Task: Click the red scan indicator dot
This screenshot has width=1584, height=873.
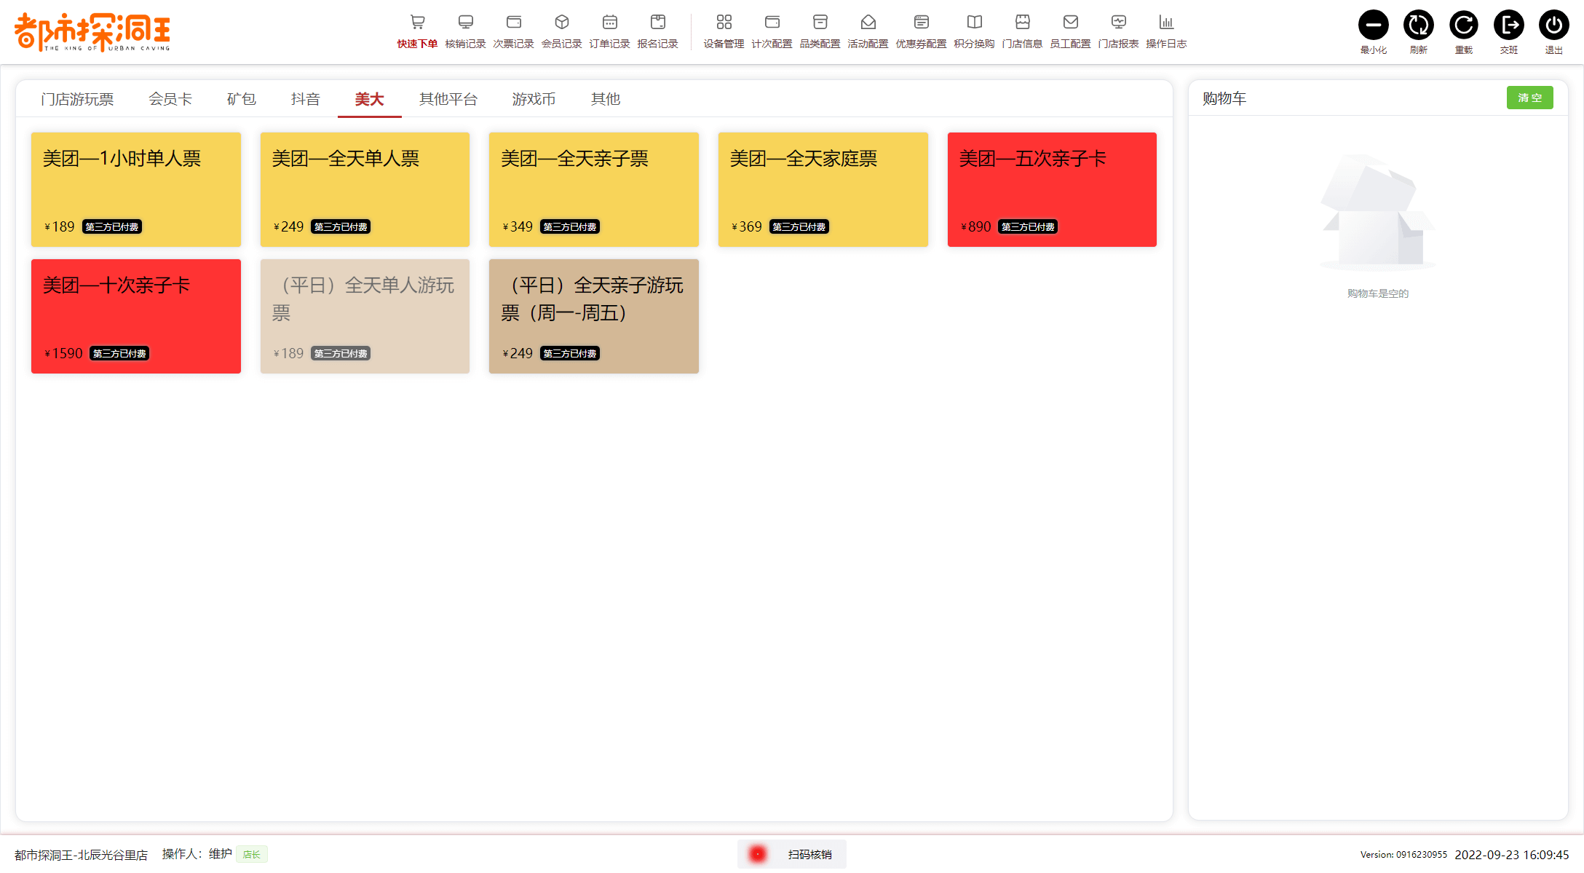Action: pos(758,854)
